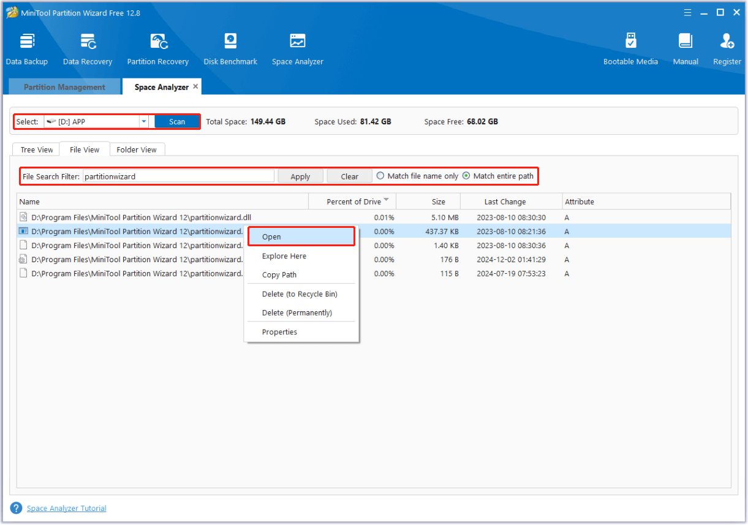This screenshot has width=748, height=525.
Task: Click the MiniTool app logo in title bar
Action: (12, 12)
